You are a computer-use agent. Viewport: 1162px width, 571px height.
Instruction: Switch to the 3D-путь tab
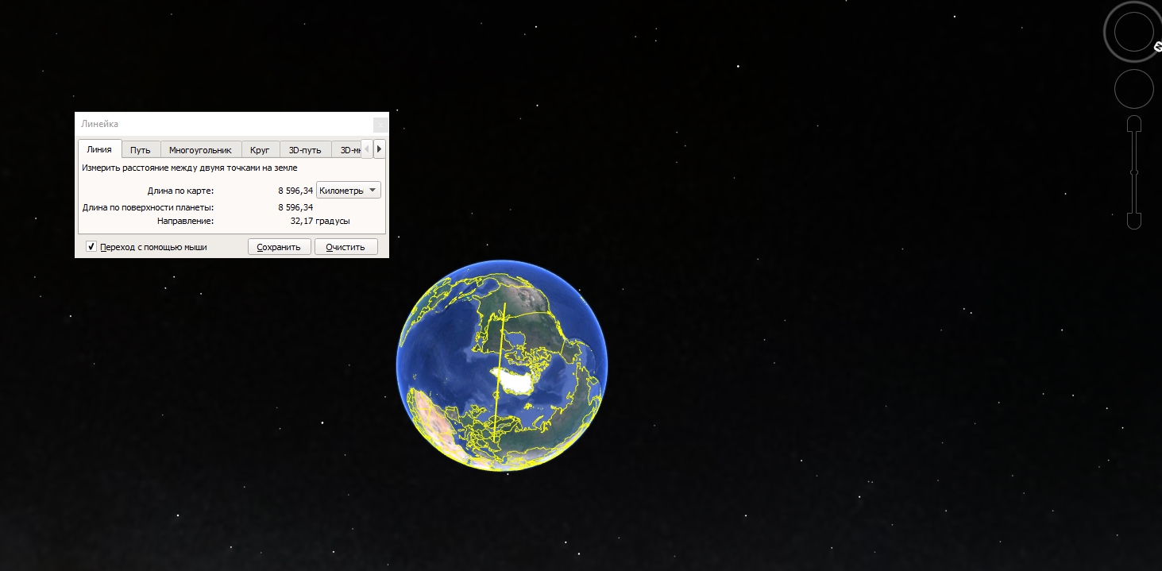click(x=305, y=149)
